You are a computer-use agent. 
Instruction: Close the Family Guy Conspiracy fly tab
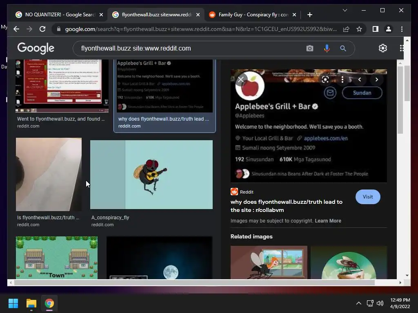294,15
